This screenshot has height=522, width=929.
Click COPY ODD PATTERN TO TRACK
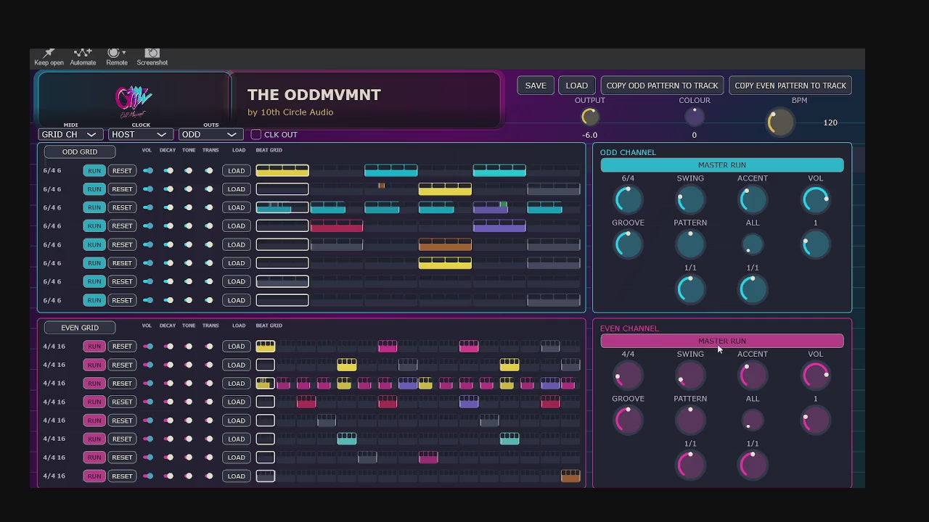663,86
